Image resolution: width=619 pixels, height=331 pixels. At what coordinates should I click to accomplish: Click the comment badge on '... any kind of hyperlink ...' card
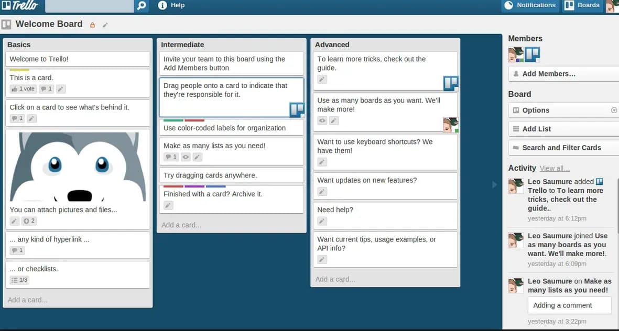click(17, 251)
